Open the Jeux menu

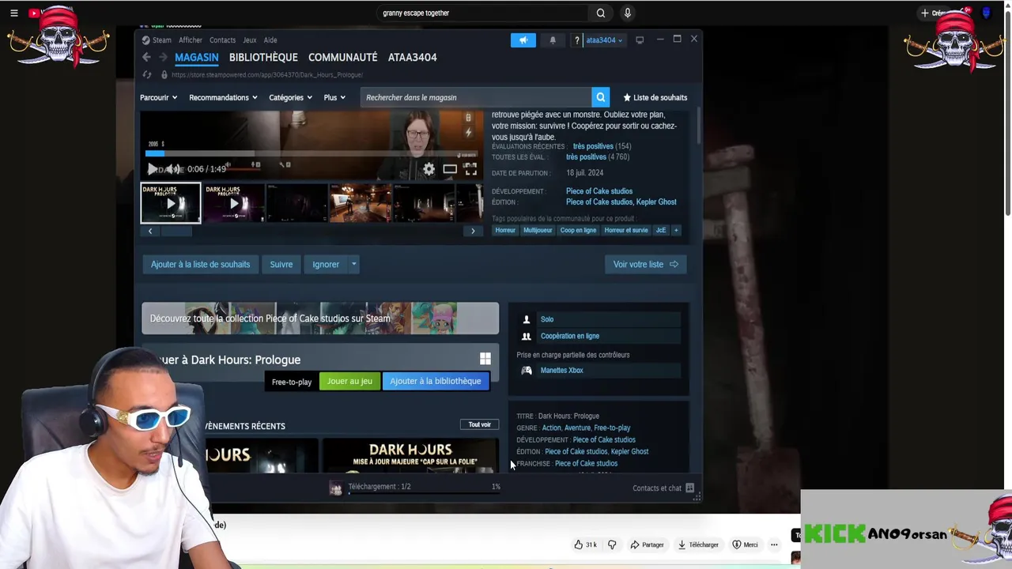click(249, 40)
